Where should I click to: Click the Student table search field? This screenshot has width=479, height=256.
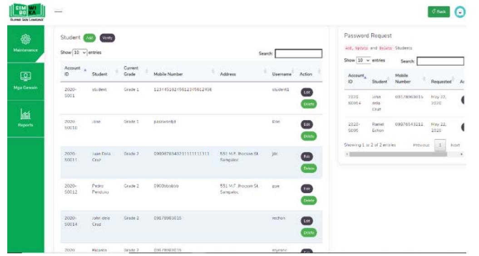pyautogui.click(x=298, y=54)
